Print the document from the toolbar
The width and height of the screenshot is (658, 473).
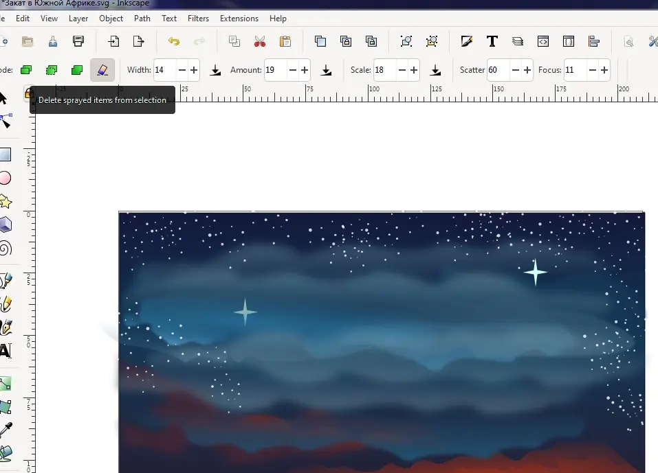[78, 41]
